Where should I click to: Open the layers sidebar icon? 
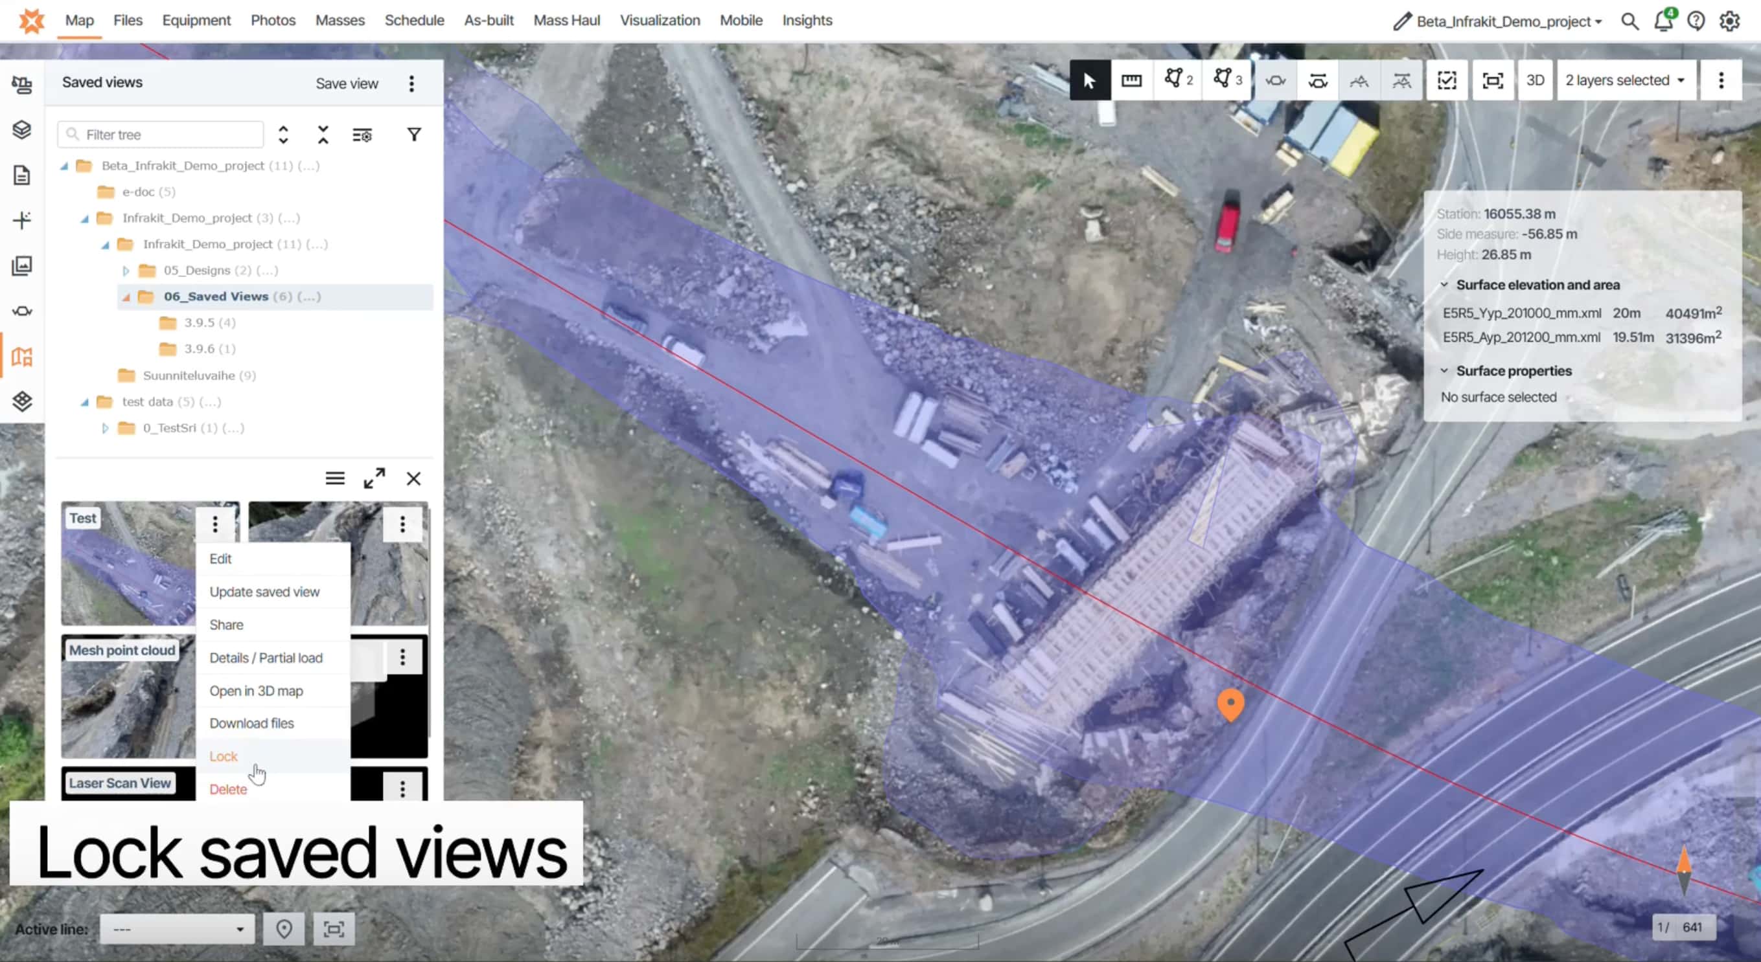pyautogui.click(x=22, y=129)
